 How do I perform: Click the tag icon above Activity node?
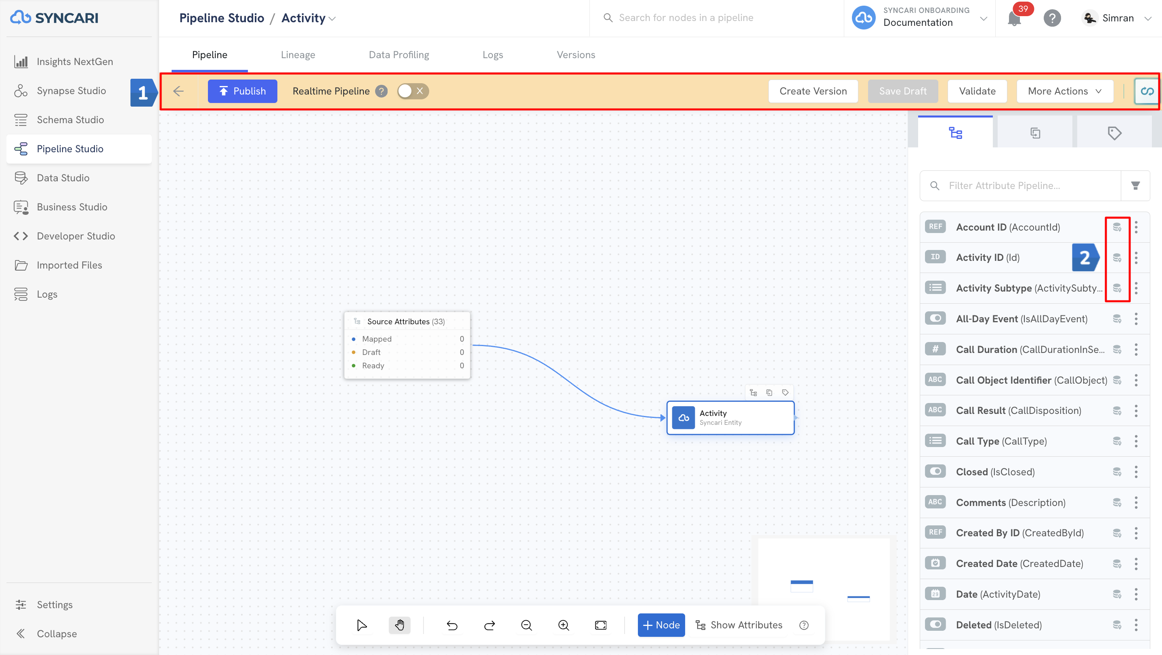click(785, 393)
